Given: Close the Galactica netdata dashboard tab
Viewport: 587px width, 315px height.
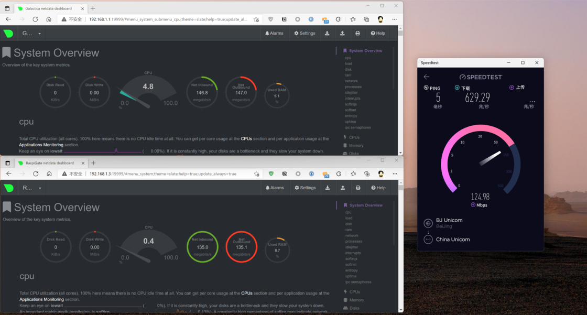Looking at the screenshot, I should [82, 8].
